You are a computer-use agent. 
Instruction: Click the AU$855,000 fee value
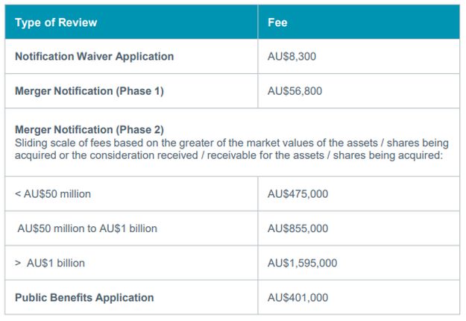297,228
